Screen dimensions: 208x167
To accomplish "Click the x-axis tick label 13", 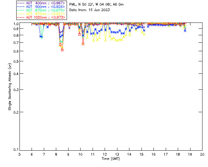I will click(117, 154).
